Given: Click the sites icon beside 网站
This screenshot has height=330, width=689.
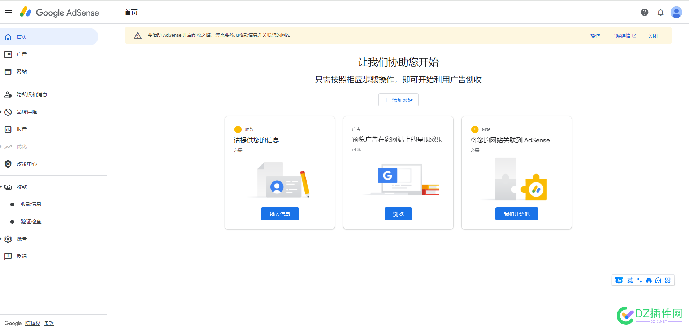Looking at the screenshot, I should click(x=8, y=71).
